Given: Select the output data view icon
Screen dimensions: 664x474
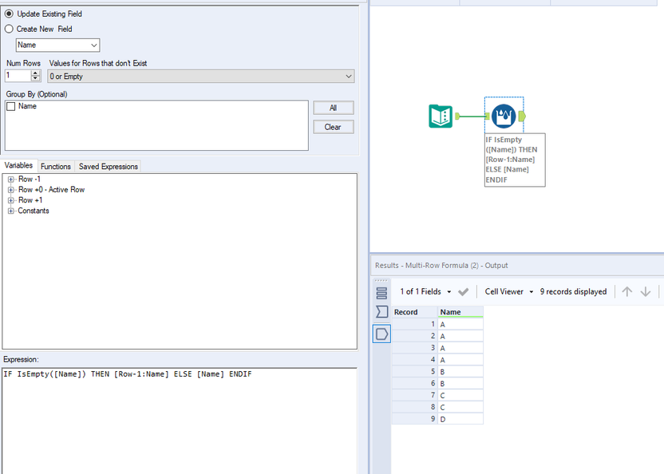Looking at the screenshot, I should (381, 334).
